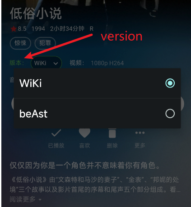Select the beAst radio button
191x207 pixels.
coord(170,114)
